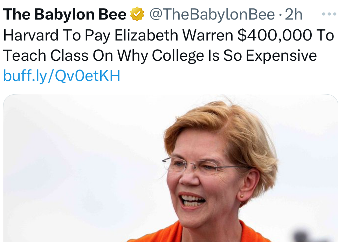Click the Harvard headline tweet text
The image size is (338, 242).
pyautogui.click(x=168, y=45)
